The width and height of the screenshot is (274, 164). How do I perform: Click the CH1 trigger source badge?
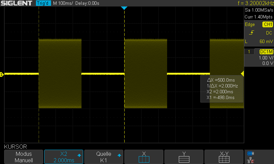click(x=268, y=24)
